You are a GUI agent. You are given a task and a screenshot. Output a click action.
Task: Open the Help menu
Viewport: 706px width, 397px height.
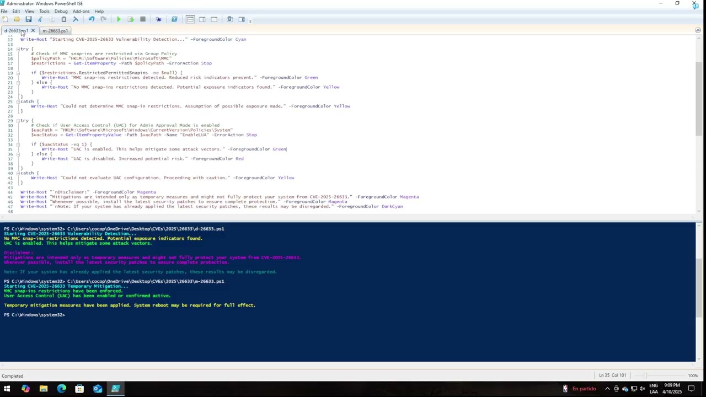[x=99, y=11]
